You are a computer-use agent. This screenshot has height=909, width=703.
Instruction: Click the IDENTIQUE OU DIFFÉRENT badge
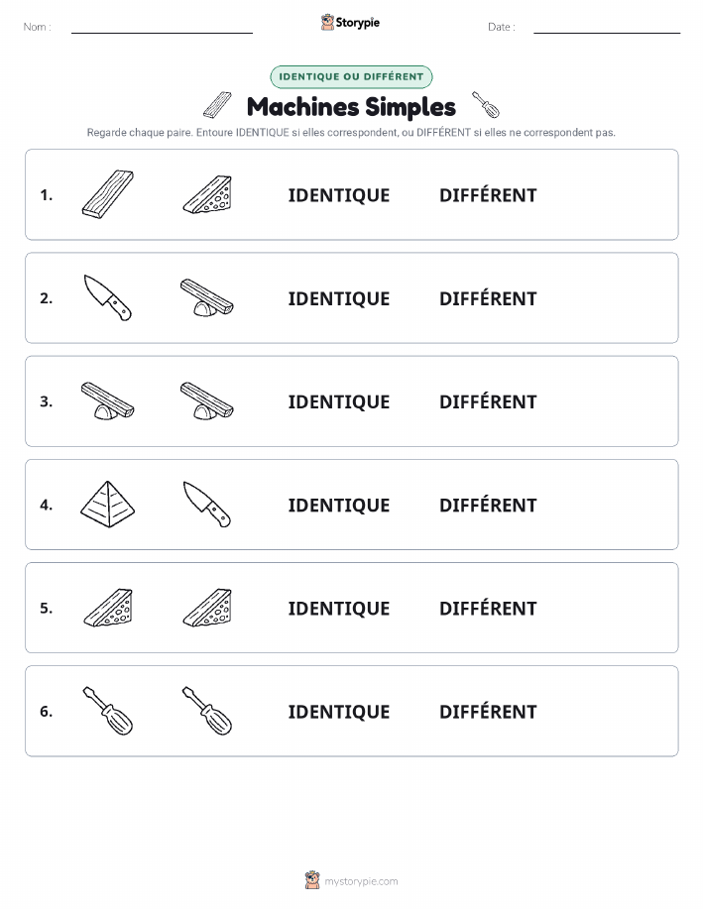tap(351, 76)
